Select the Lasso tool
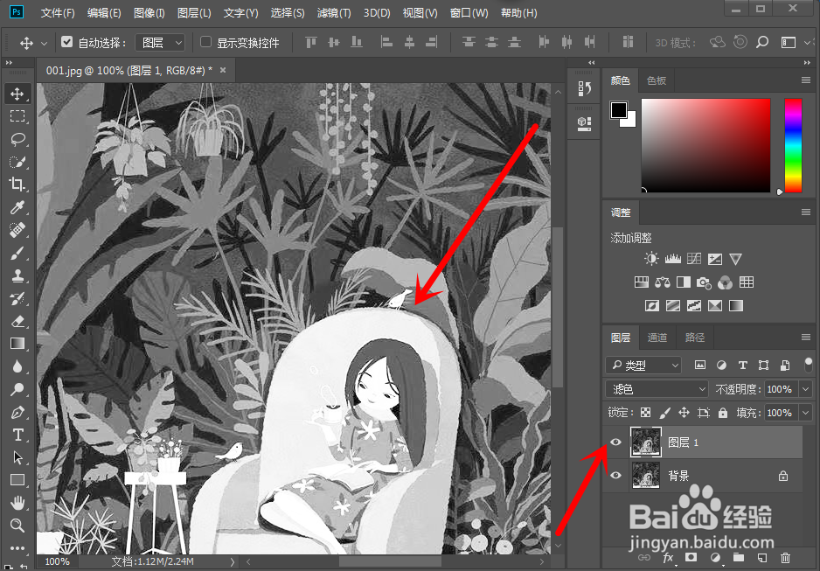820x571 pixels. tap(17, 139)
